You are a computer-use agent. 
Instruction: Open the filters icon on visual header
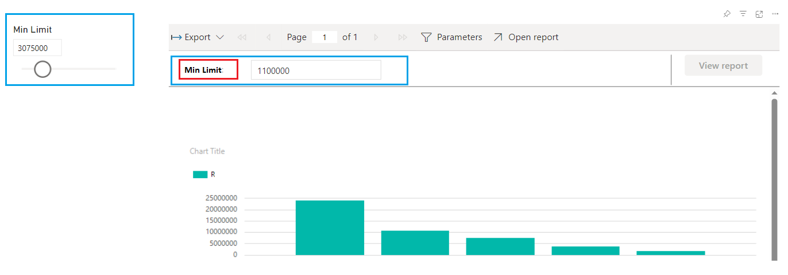743,14
